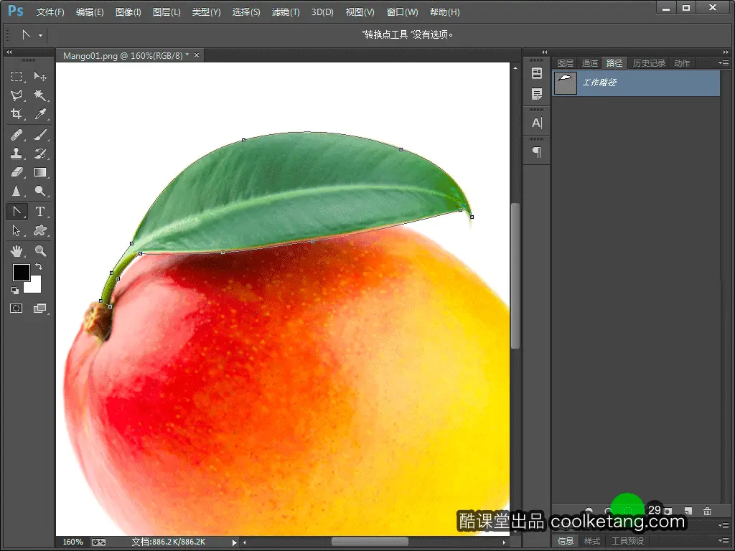Screen dimensions: 735x551
Task: Open the 文件(F) menu
Action: pos(50,12)
